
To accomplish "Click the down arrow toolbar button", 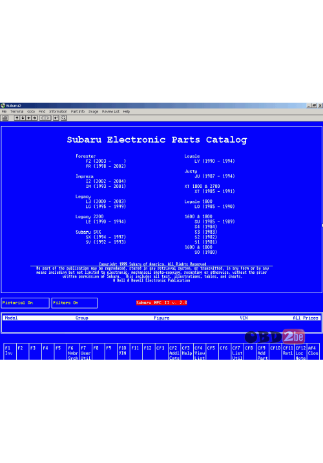I will pos(23,118).
